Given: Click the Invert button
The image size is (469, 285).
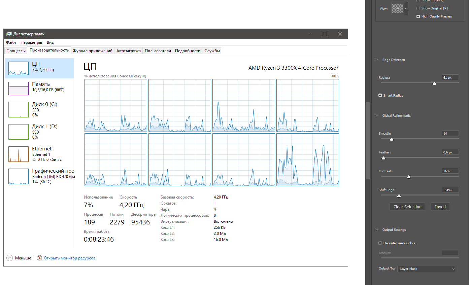Looking at the screenshot, I should 440,207.
